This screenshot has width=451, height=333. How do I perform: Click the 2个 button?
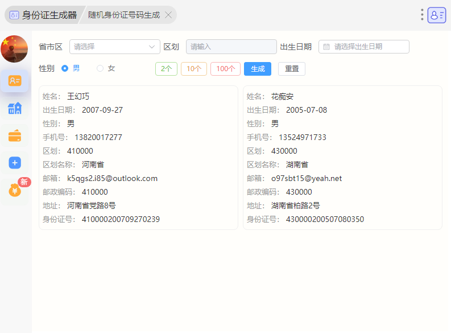(166, 69)
